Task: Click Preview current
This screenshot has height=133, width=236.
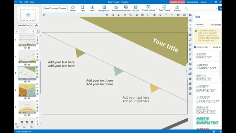Action: point(148,8)
